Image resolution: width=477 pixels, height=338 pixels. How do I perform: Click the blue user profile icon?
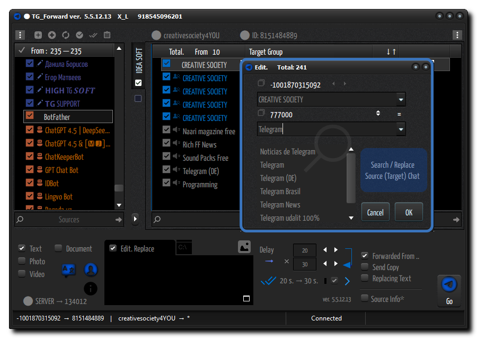[x=91, y=270]
